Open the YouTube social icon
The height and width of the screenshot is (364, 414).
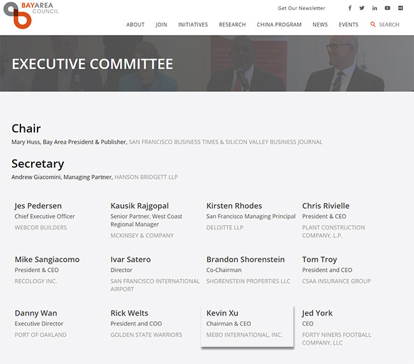(x=387, y=8)
